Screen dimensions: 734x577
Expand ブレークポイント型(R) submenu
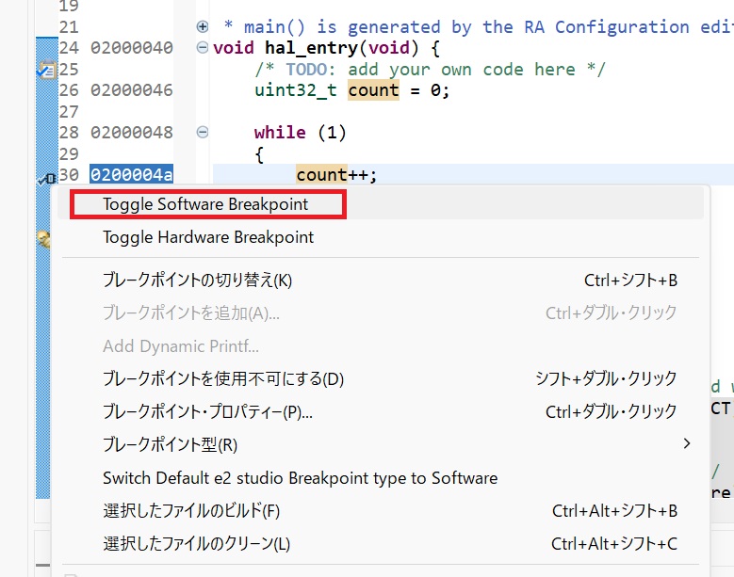380,444
